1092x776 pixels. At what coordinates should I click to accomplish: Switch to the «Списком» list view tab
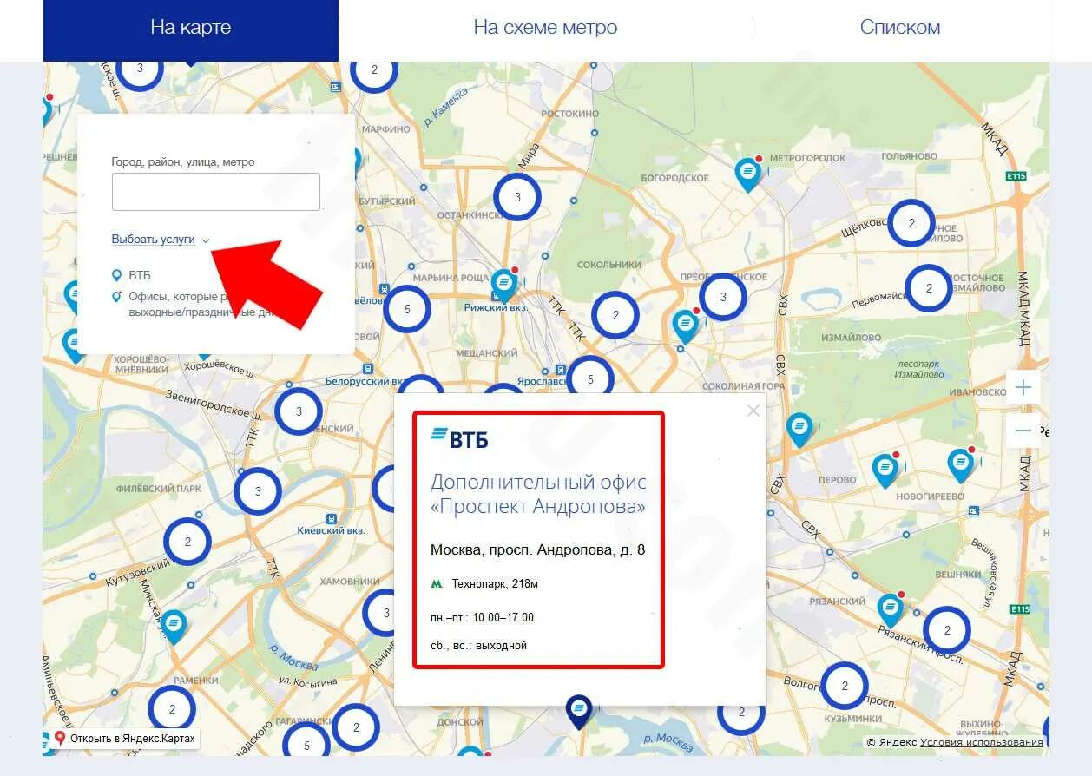tap(900, 28)
